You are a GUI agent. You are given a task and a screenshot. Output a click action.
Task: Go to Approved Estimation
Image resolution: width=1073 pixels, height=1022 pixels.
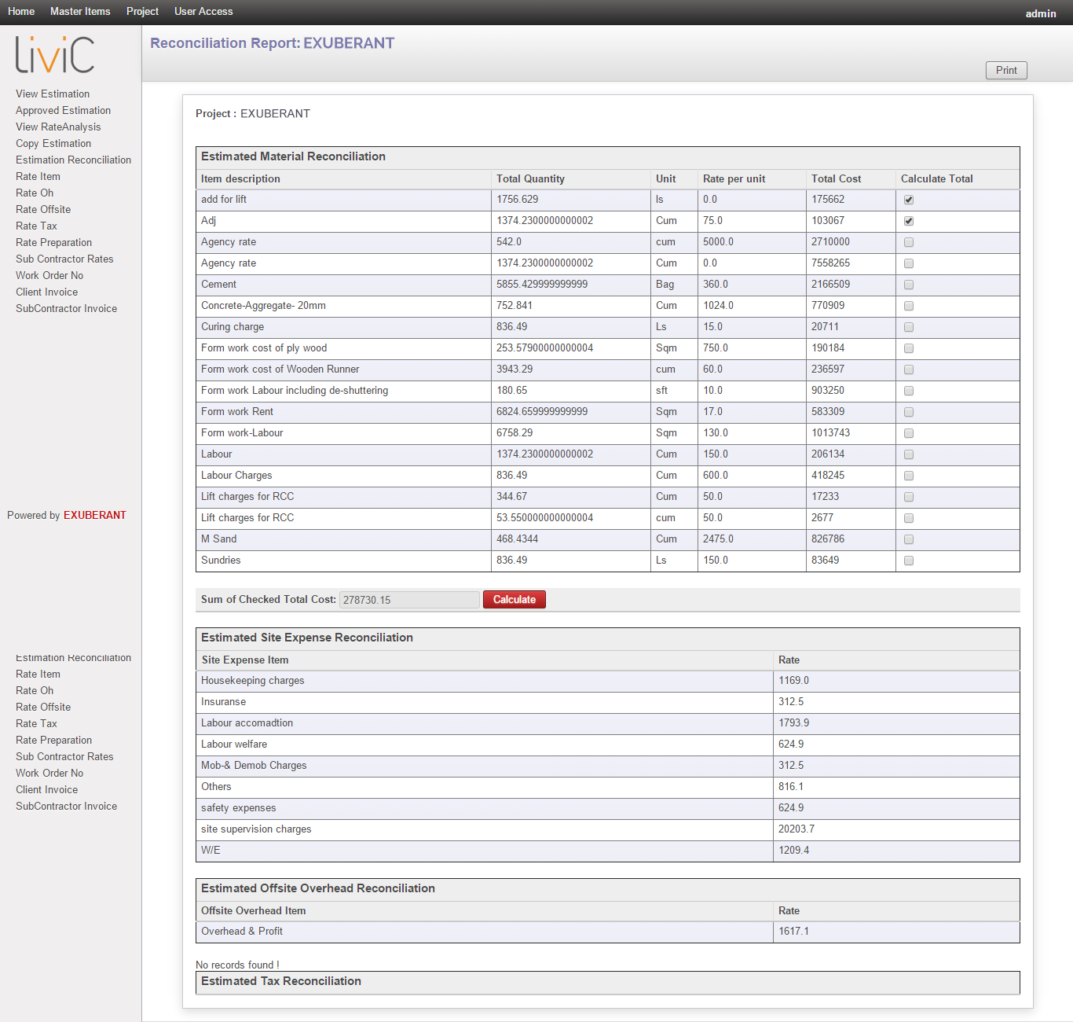pos(63,110)
